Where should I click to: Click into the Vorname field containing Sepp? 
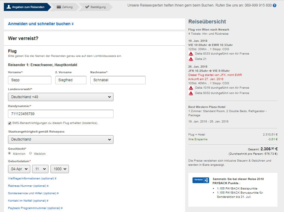pos(30,80)
